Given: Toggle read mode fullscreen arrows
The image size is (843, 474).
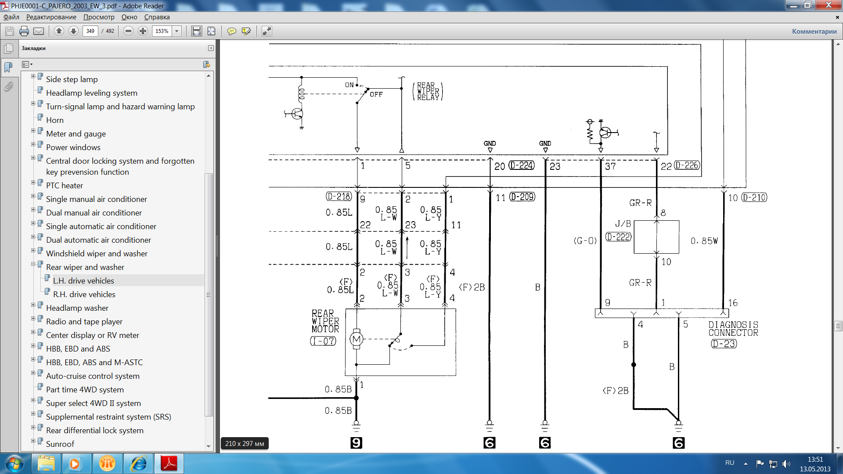Looking at the screenshot, I should tap(267, 31).
